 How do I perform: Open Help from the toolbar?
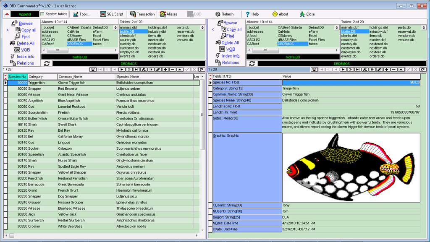[252, 14]
